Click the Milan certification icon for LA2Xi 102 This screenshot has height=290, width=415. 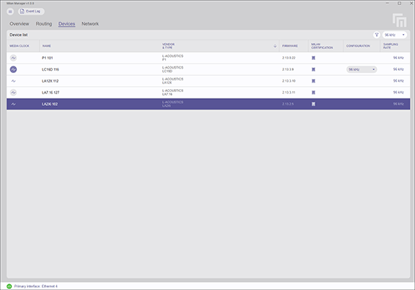pyautogui.click(x=313, y=104)
